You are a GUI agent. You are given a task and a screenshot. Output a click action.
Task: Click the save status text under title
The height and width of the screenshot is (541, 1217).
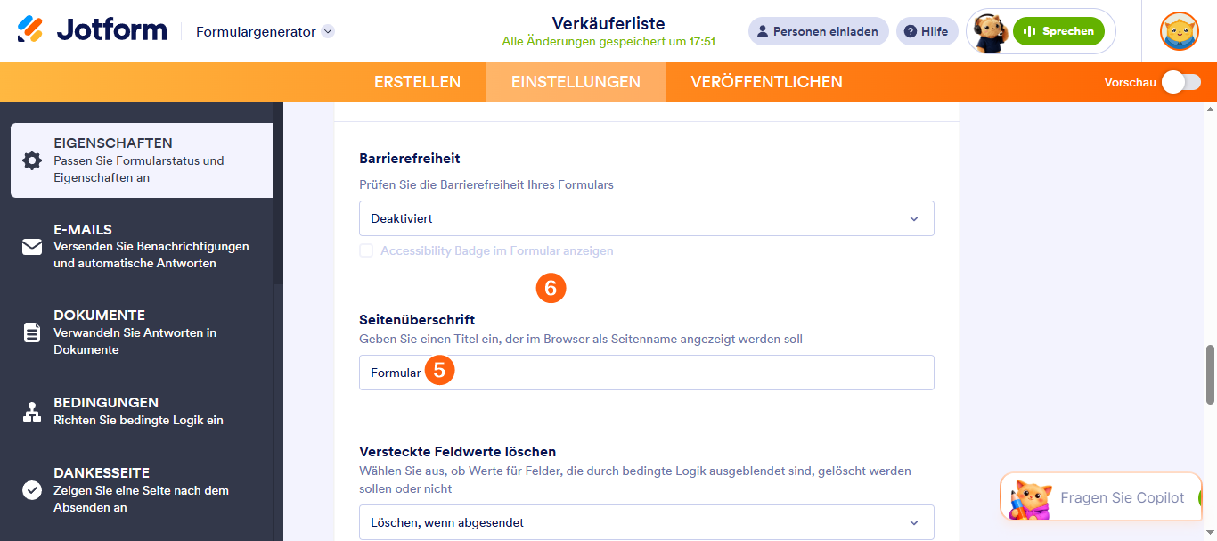click(608, 42)
